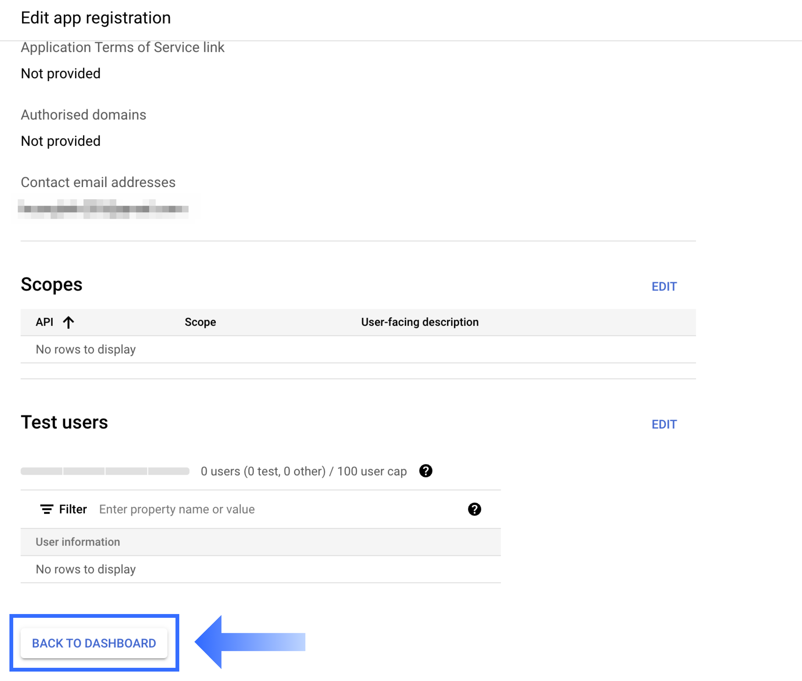Click the Test users heading
The width and height of the screenshot is (802, 681).
coord(64,422)
